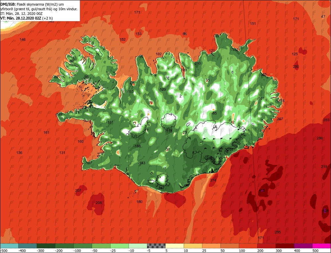Screen dimensions: 331x253
Task: Click the map value '42'
Action: [x=232, y=122]
